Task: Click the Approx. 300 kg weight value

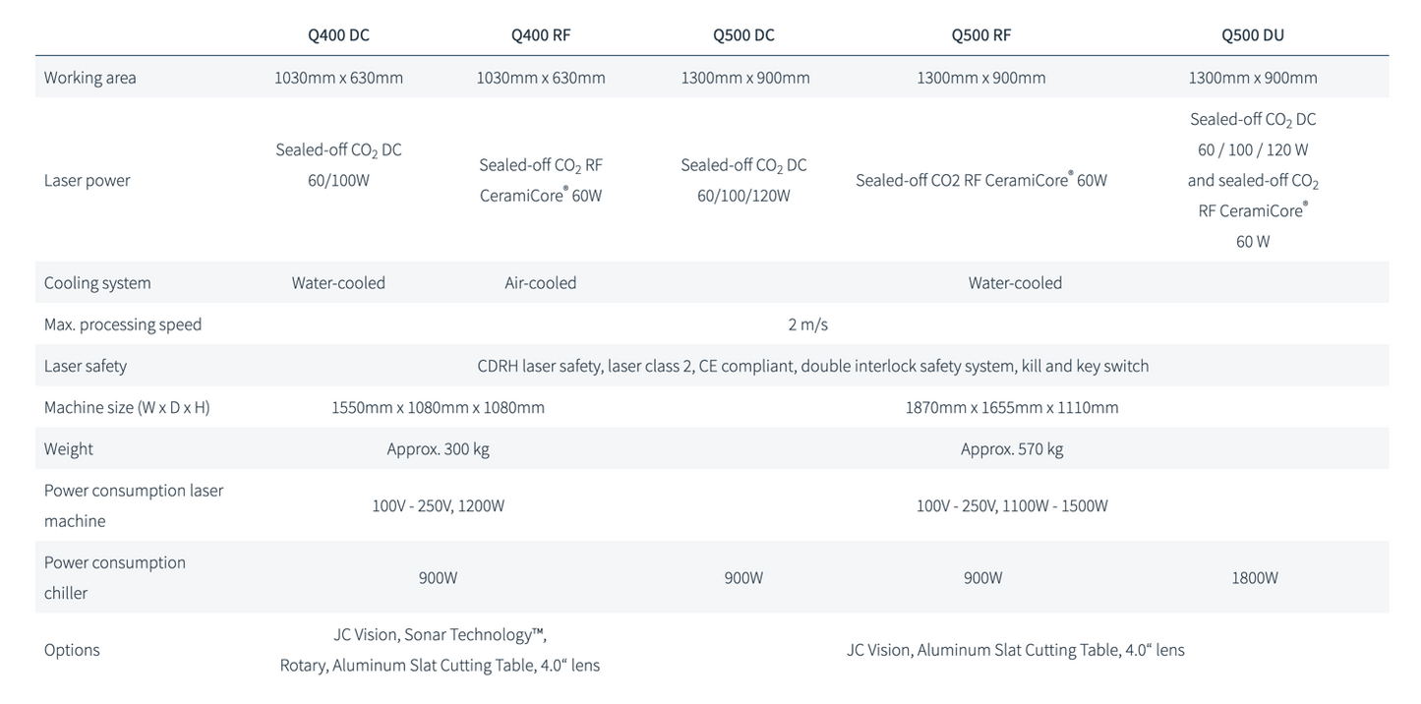Action: (x=438, y=449)
